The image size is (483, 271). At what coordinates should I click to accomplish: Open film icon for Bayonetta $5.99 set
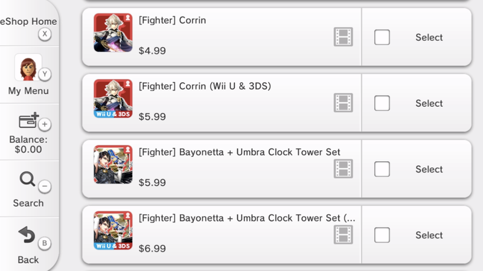[343, 169]
